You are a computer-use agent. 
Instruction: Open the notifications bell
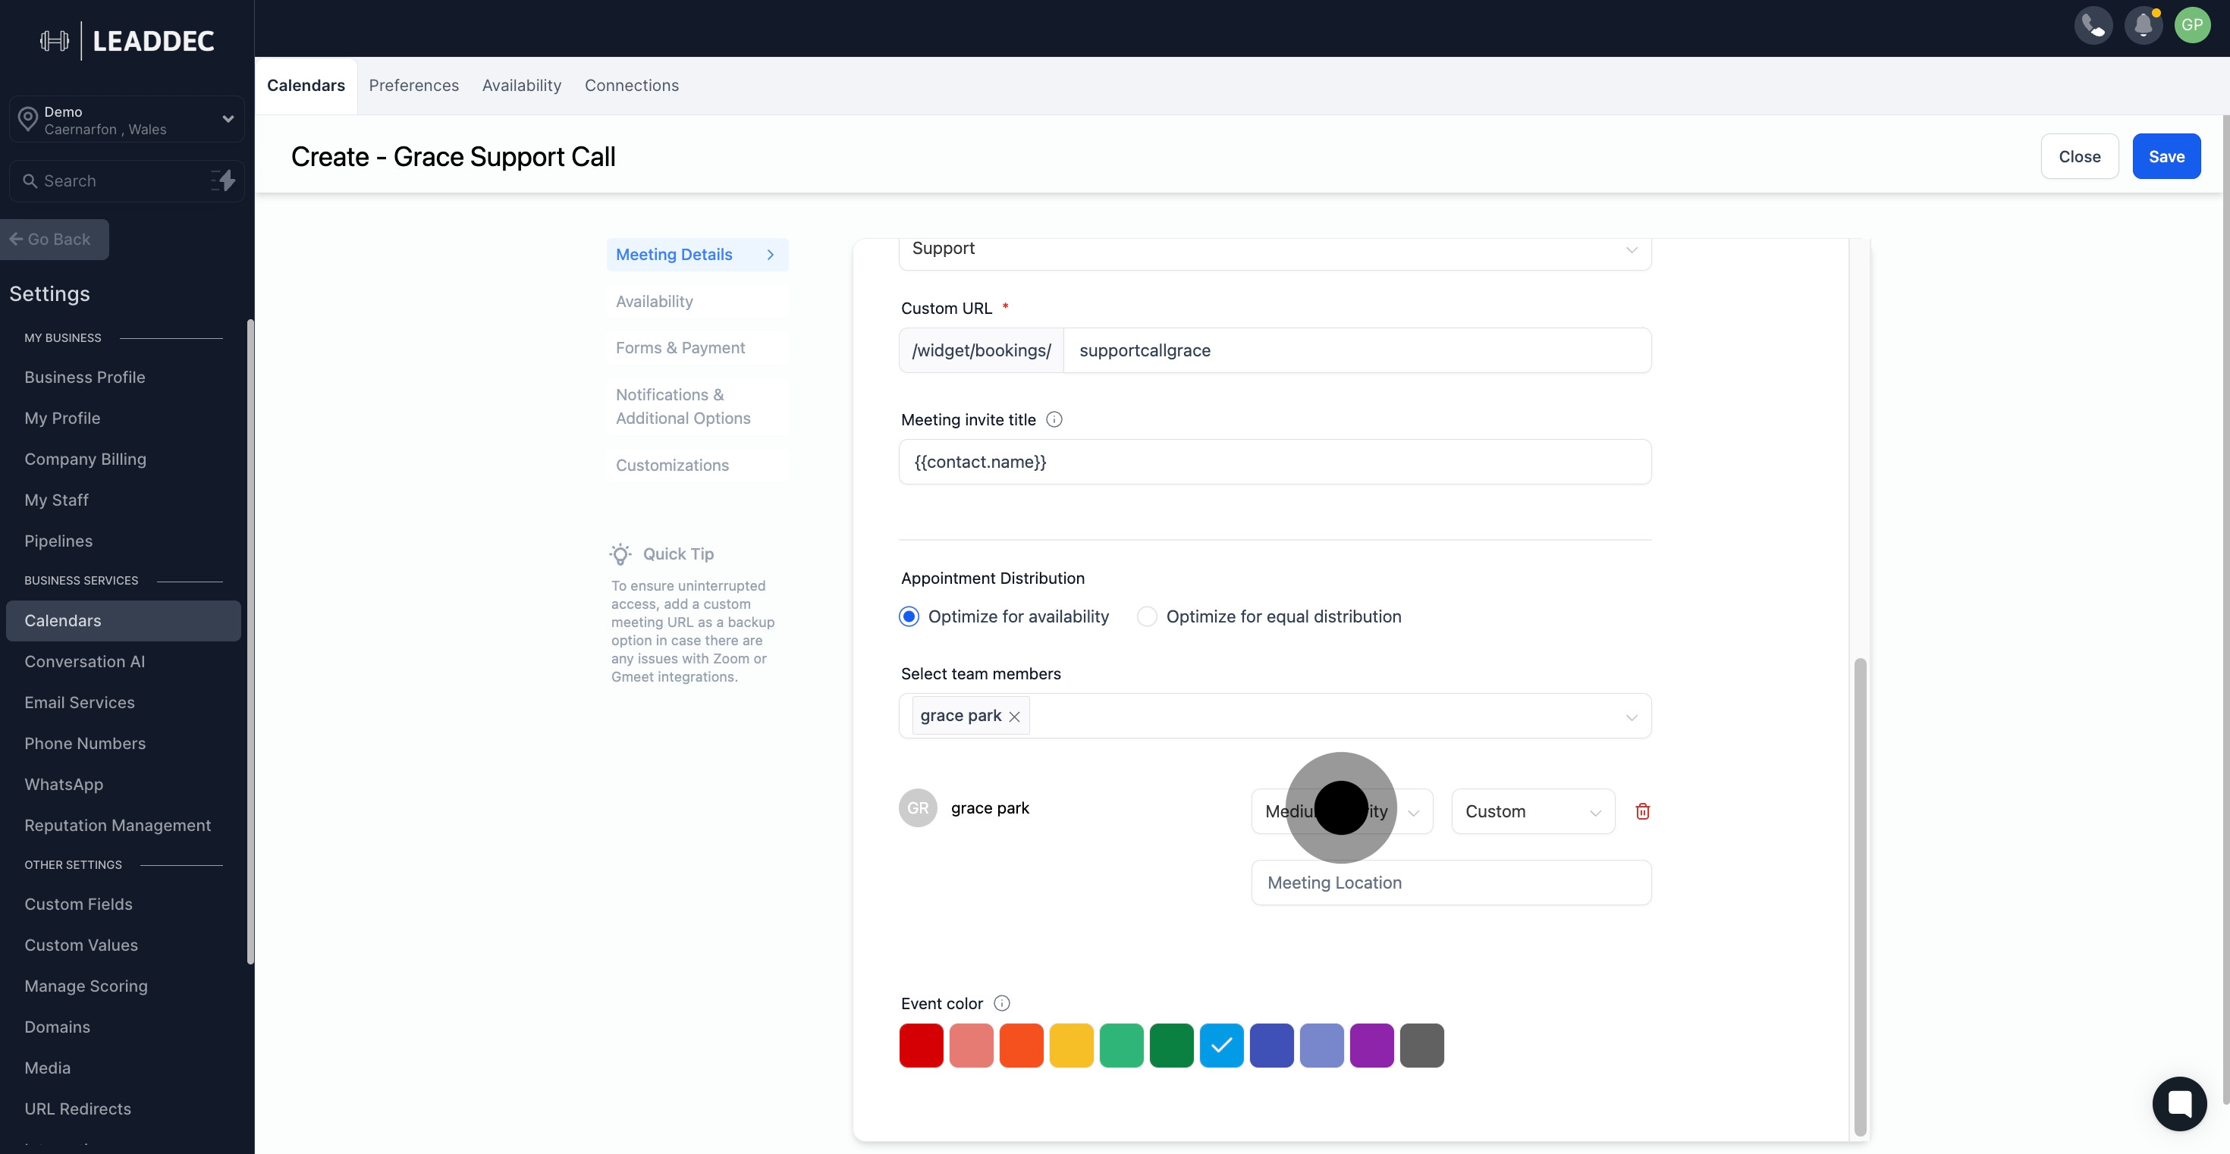[x=2143, y=25]
